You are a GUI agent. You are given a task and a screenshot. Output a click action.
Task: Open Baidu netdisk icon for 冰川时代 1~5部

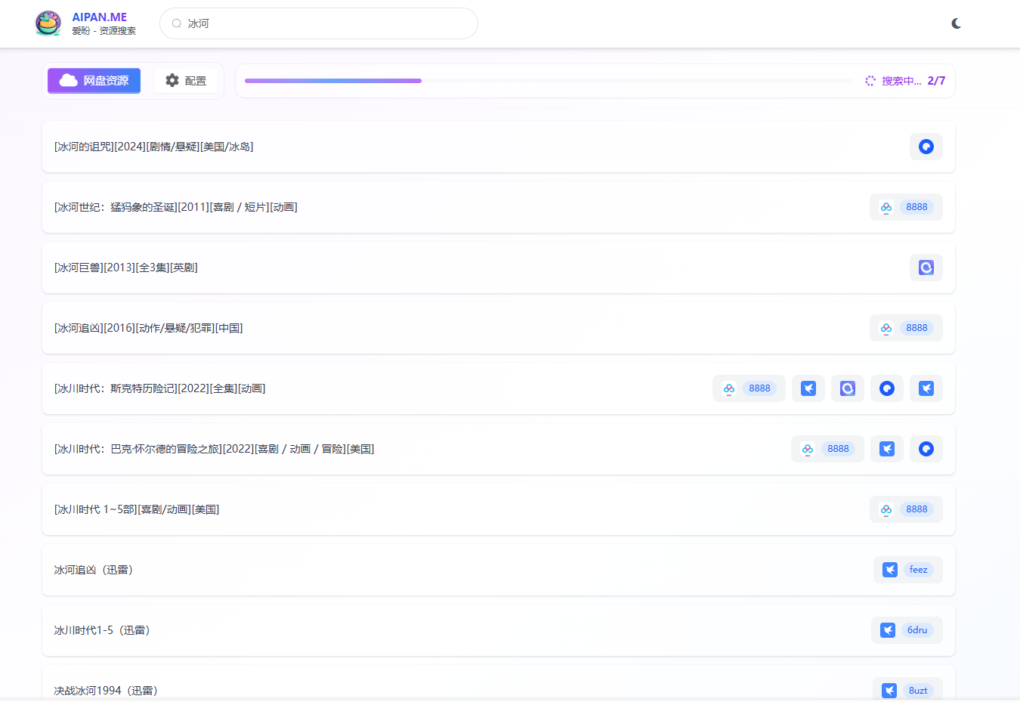pyautogui.click(x=886, y=509)
